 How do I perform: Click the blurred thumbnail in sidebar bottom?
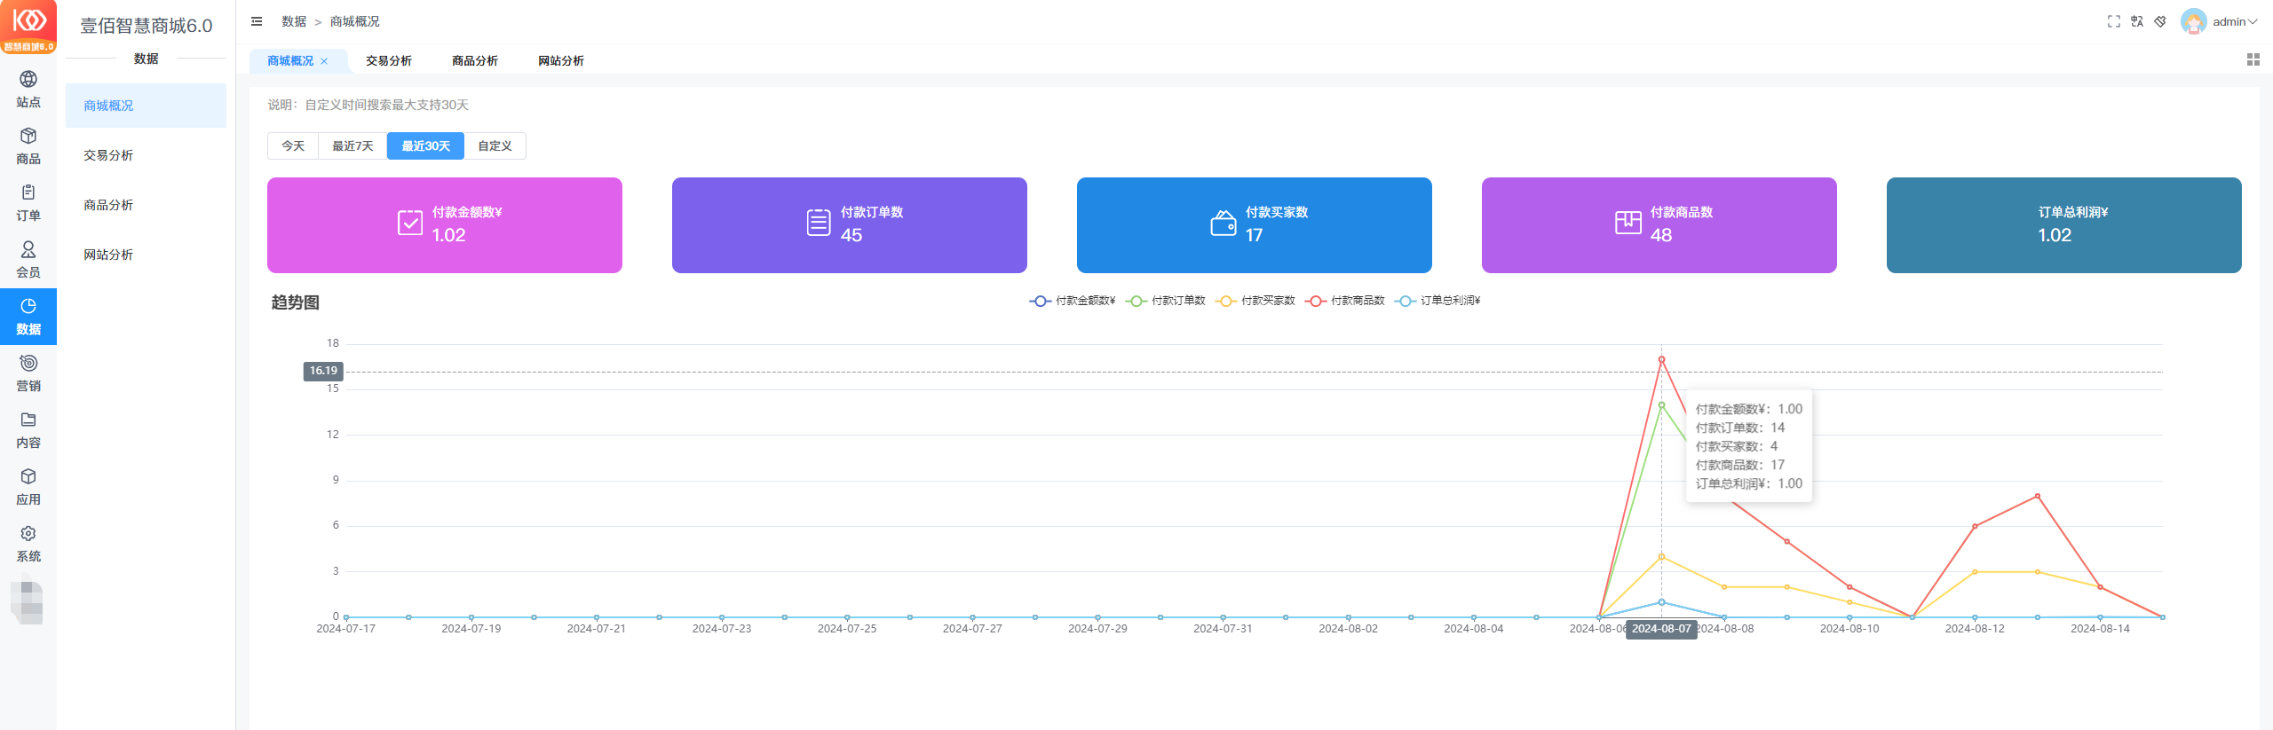(x=27, y=600)
